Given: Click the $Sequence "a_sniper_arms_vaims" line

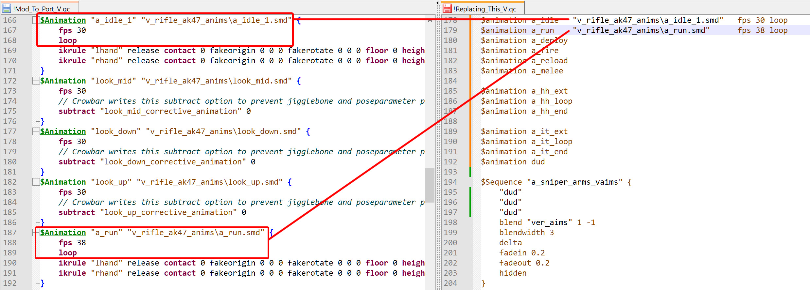Looking at the screenshot, I should [556, 182].
